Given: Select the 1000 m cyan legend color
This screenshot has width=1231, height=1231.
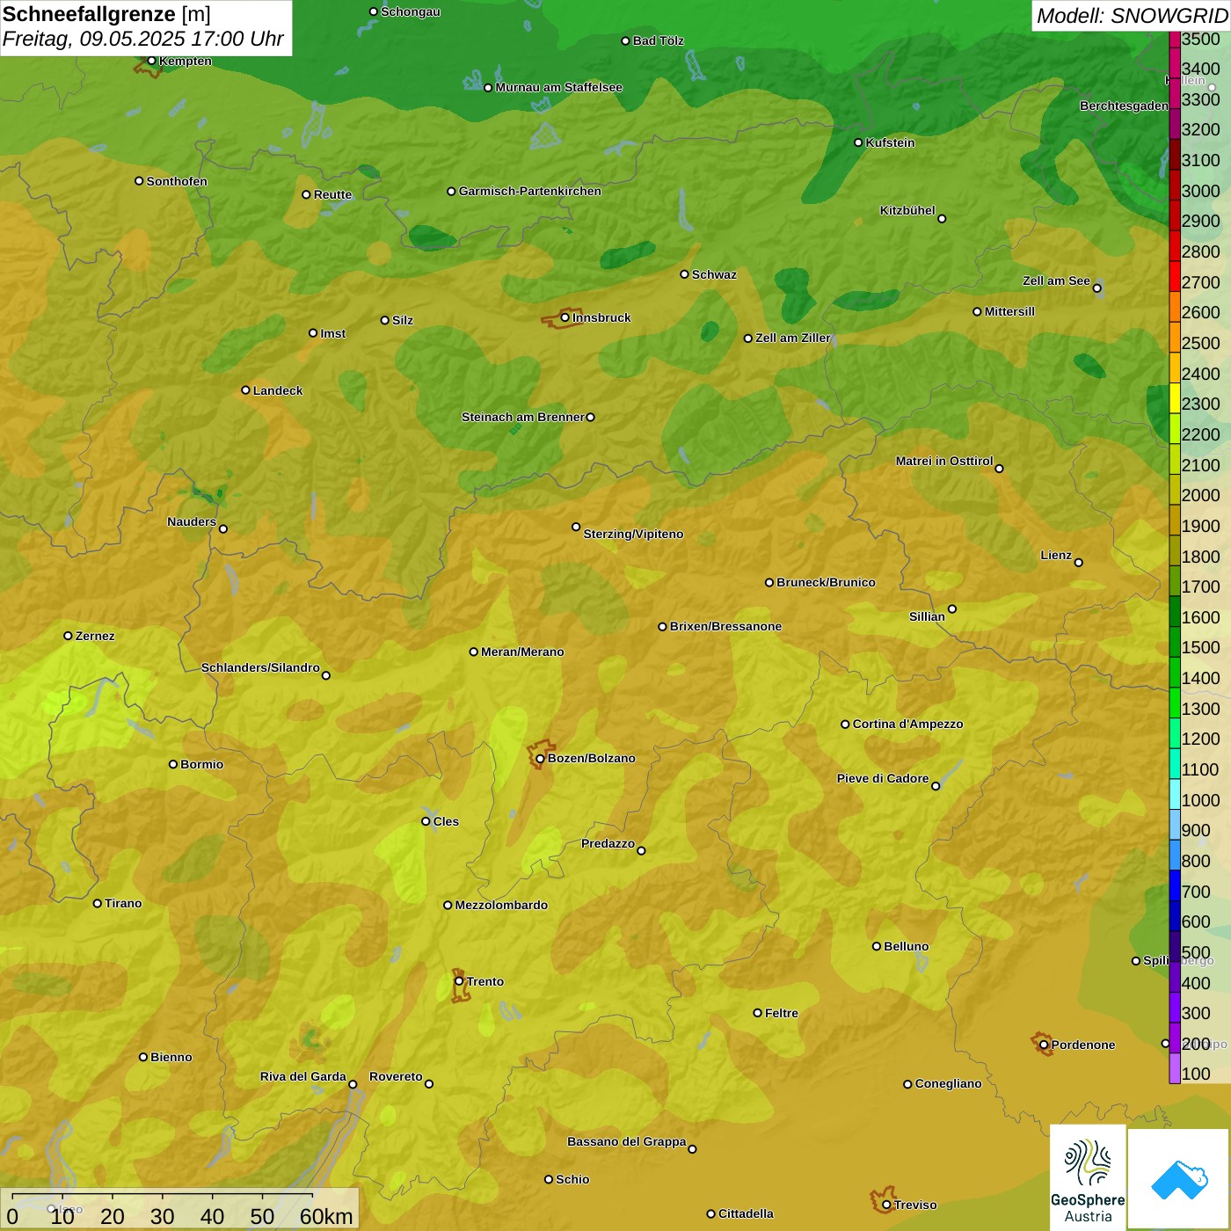Looking at the screenshot, I should 1174,794.
